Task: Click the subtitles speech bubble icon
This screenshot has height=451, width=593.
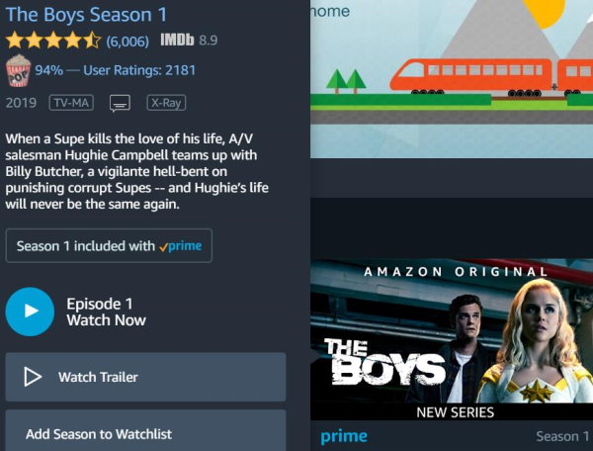Action: [121, 103]
